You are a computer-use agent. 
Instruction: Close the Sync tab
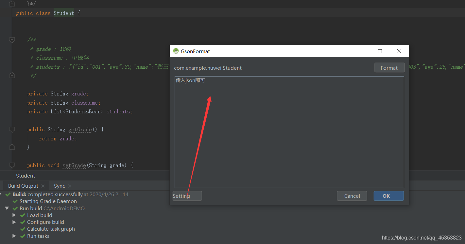click(69, 186)
